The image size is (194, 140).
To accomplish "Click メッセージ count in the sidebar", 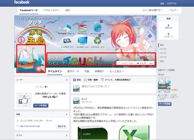I will (168, 35).
